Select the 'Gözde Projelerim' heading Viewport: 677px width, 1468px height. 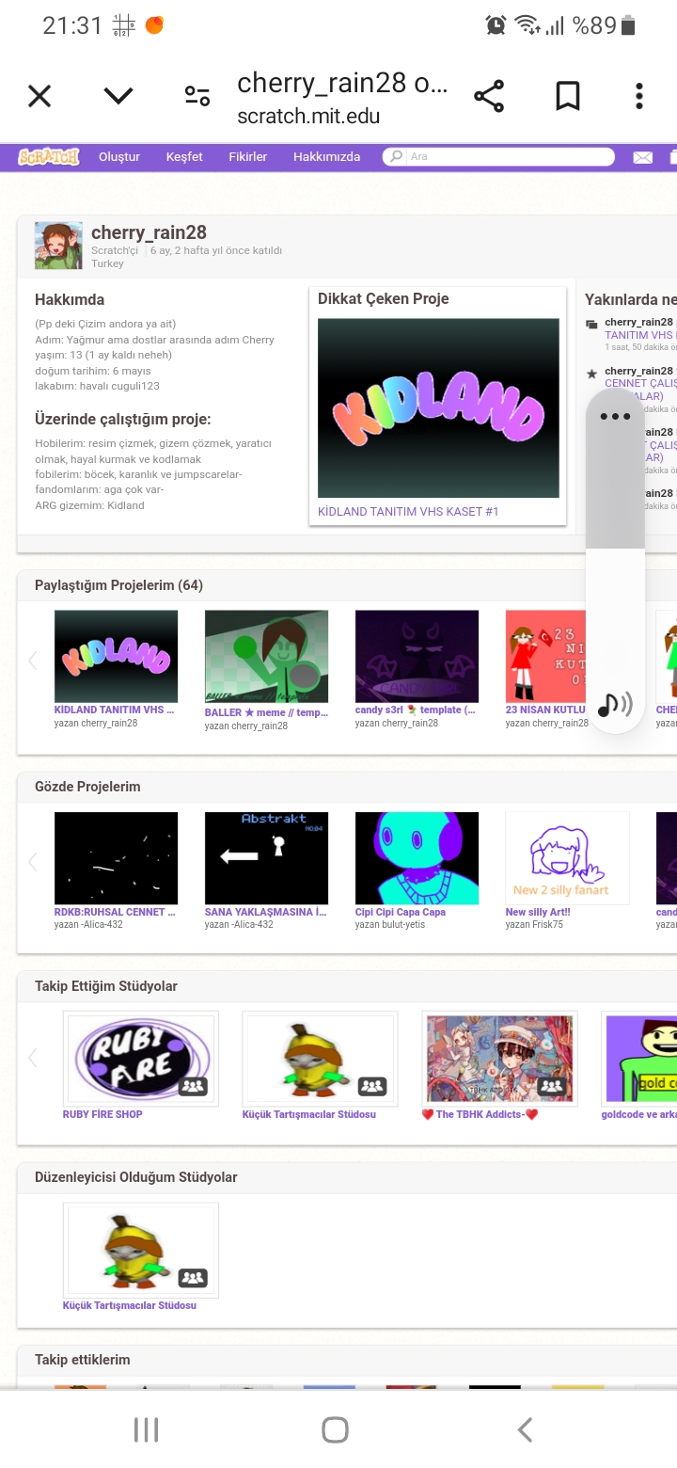[x=87, y=787]
